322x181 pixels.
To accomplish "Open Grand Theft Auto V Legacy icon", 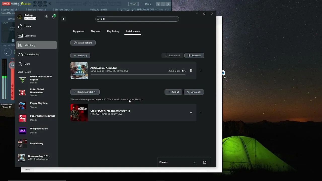I will point(22,80).
